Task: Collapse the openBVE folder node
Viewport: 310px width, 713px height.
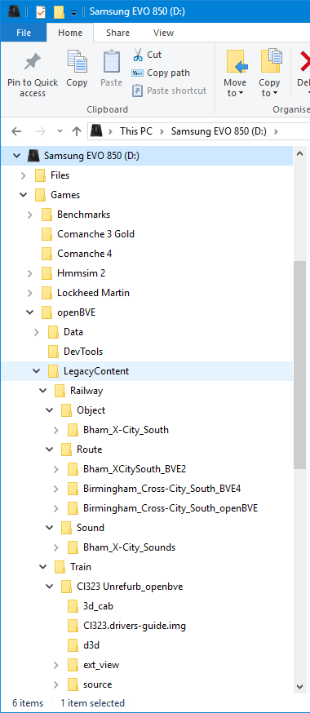Action: [30, 312]
